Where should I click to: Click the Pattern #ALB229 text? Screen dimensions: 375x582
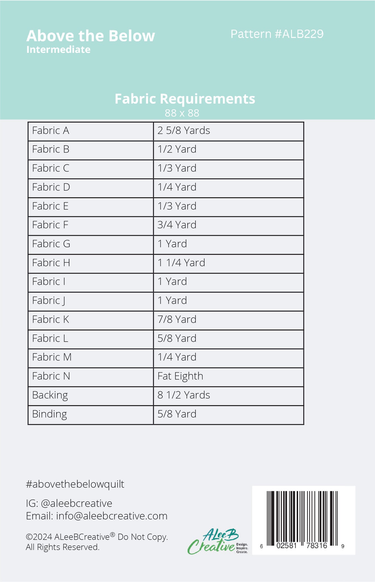tap(277, 34)
